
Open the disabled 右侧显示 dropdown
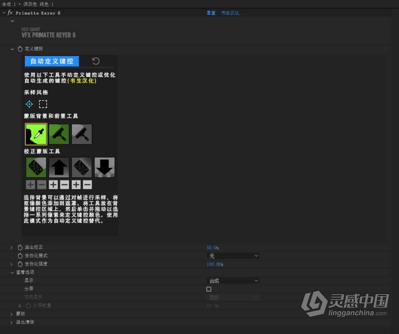click(x=233, y=297)
